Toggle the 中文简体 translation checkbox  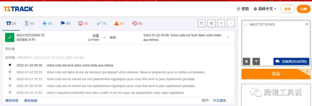[x=230, y=100]
